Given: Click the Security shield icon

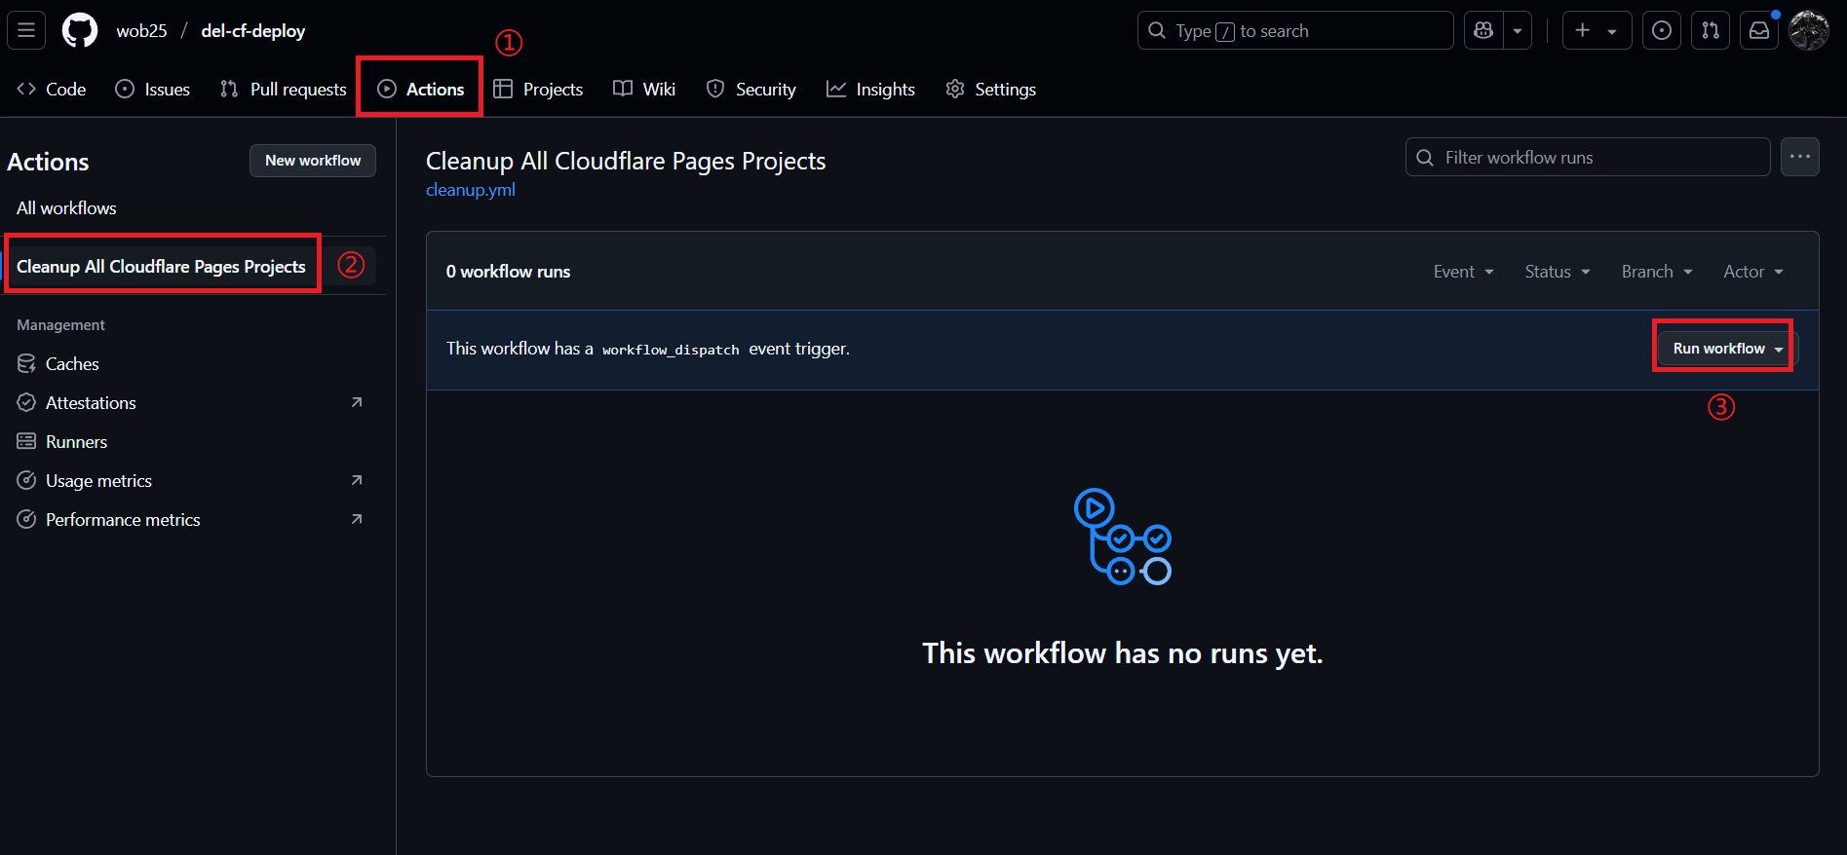Looking at the screenshot, I should click(x=715, y=89).
